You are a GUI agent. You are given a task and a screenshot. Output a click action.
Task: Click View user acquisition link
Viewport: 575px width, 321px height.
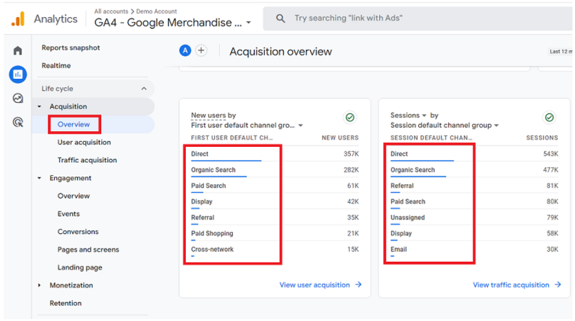coord(315,285)
